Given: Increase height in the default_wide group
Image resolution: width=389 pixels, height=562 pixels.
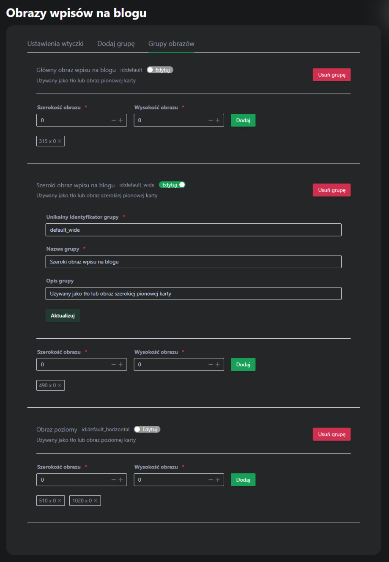Looking at the screenshot, I should tap(218, 365).
